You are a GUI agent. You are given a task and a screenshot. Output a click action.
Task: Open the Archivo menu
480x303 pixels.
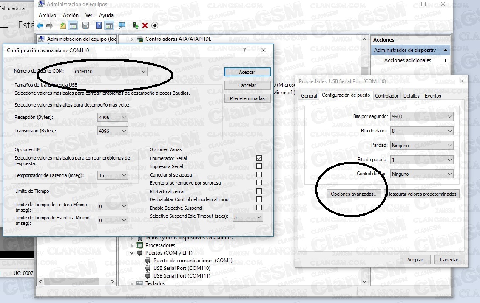point(47,15)
